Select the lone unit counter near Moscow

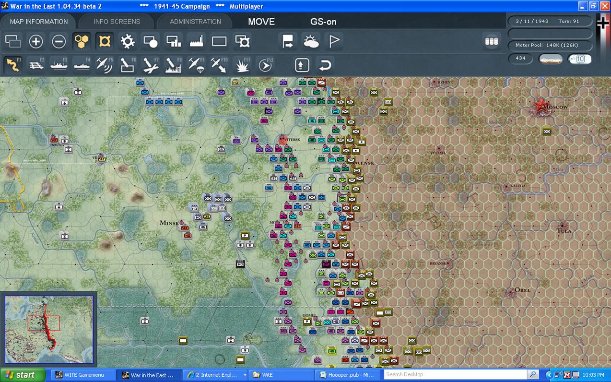click(546, 131)
